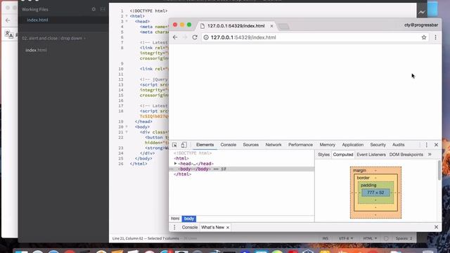Expand the head element node
The width and height of the screenshot is (450, 253).
175,164
